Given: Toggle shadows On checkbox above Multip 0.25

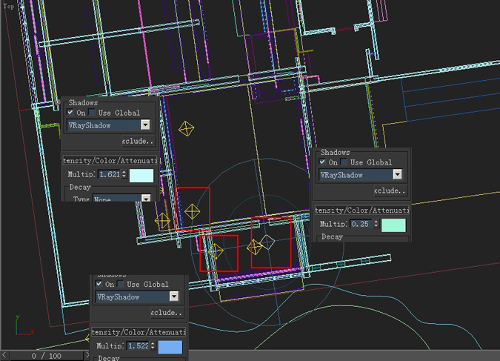Looking at the screenshot, I should [322, 162].
